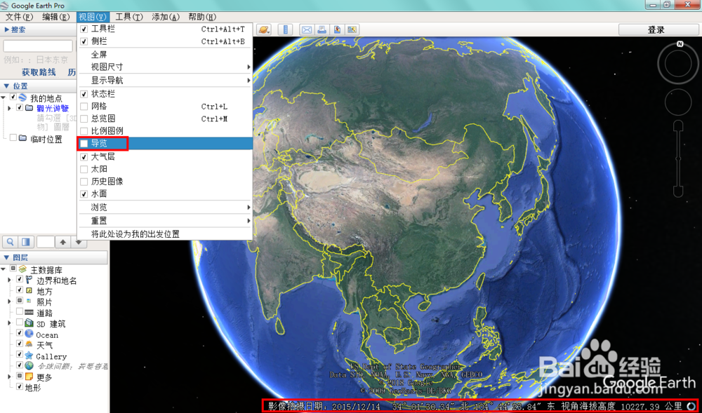Open the 编辑 menu
Viewport: 702px width, 413px height.
pyautogui.click(x=56, y=17)
